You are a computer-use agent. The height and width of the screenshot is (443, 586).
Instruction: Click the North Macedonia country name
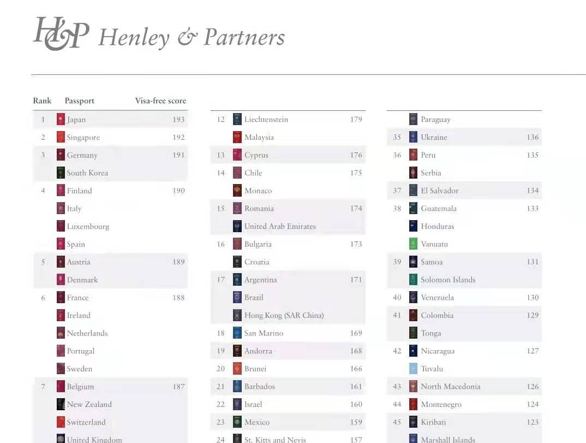click(x=450, y=387)
